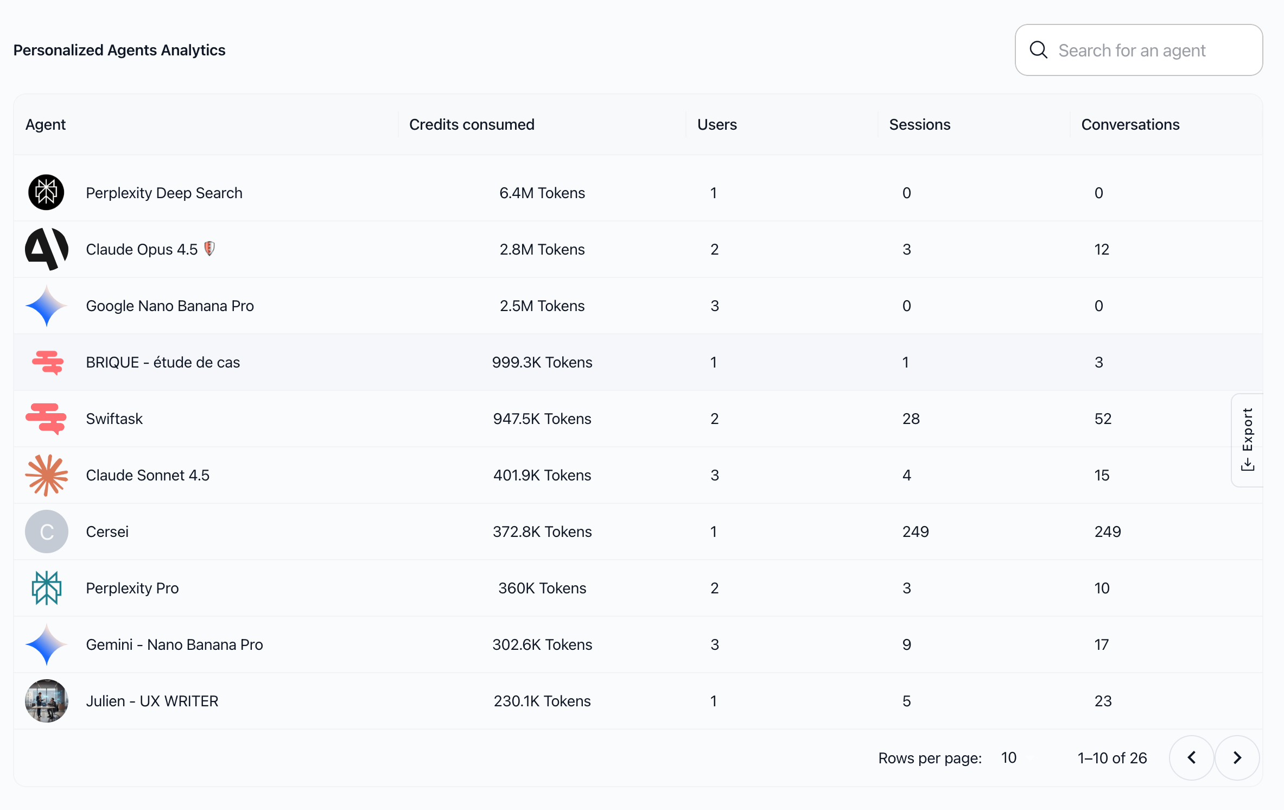Screen dimensions: 1284x810
Task: Click the magnifying glass search icon
Action: 1038,50
